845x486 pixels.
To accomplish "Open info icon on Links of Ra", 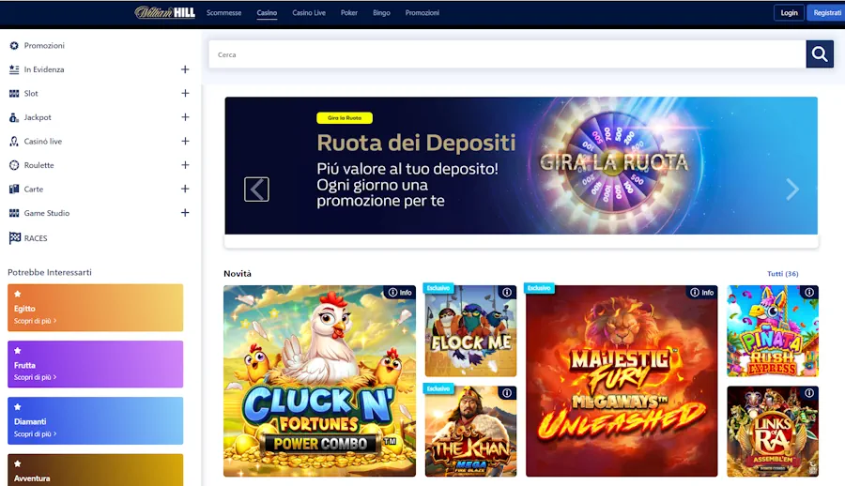I will (x=809, y=393).
